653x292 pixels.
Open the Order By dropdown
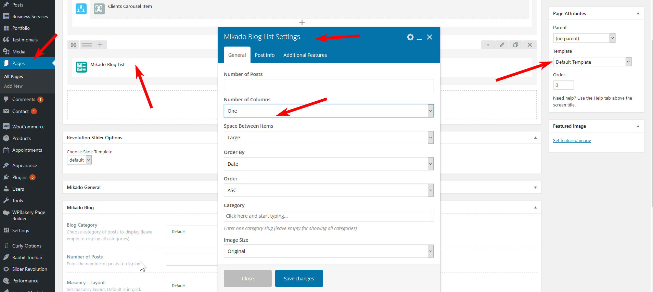(x=329, y=164)
